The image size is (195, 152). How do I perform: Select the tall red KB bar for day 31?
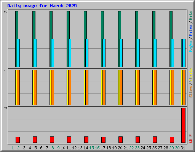pos(183,125)
